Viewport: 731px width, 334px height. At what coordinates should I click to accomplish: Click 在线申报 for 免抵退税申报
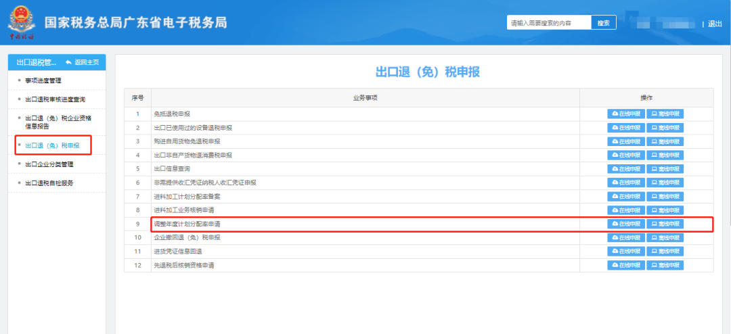[x=626, y=114]
